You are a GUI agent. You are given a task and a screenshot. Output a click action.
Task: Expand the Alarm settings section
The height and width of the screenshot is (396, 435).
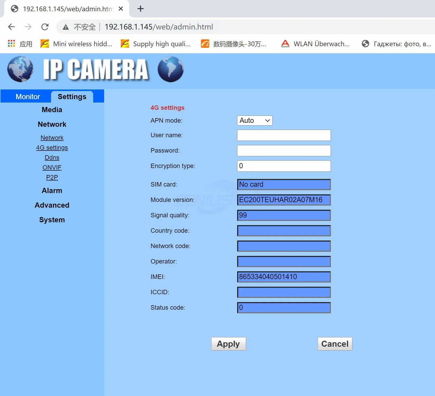52,191
